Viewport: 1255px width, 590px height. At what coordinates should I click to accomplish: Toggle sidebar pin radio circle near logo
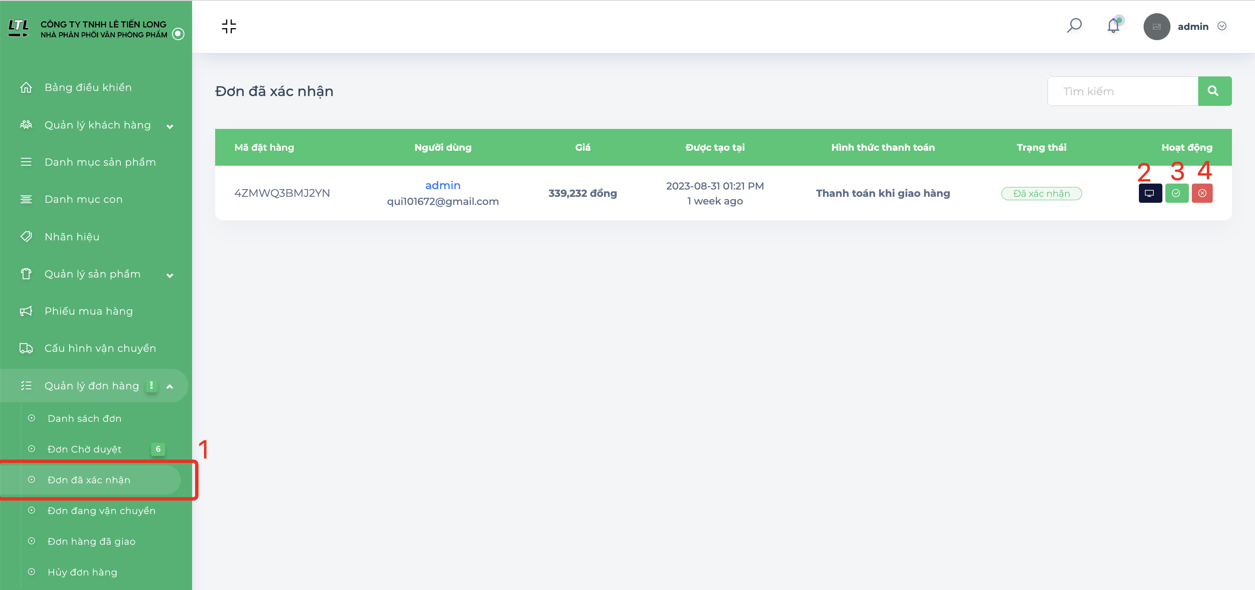(x=178, y=34)
